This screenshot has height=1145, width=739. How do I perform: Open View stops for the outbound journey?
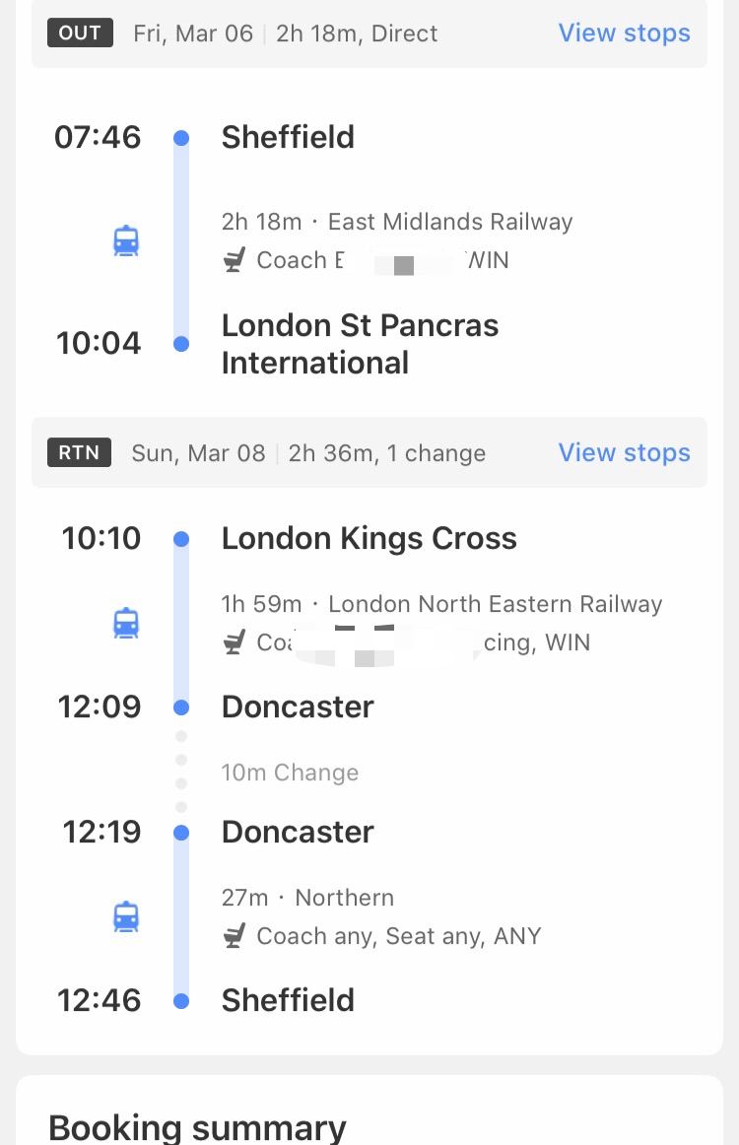625,33
